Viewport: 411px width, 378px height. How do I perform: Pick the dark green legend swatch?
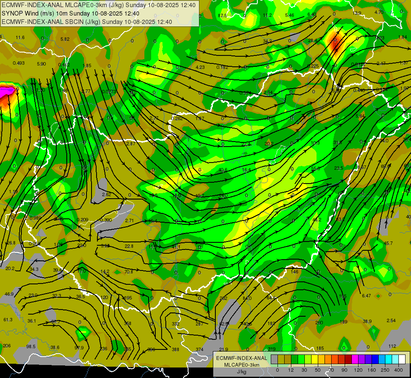[295, 359]
